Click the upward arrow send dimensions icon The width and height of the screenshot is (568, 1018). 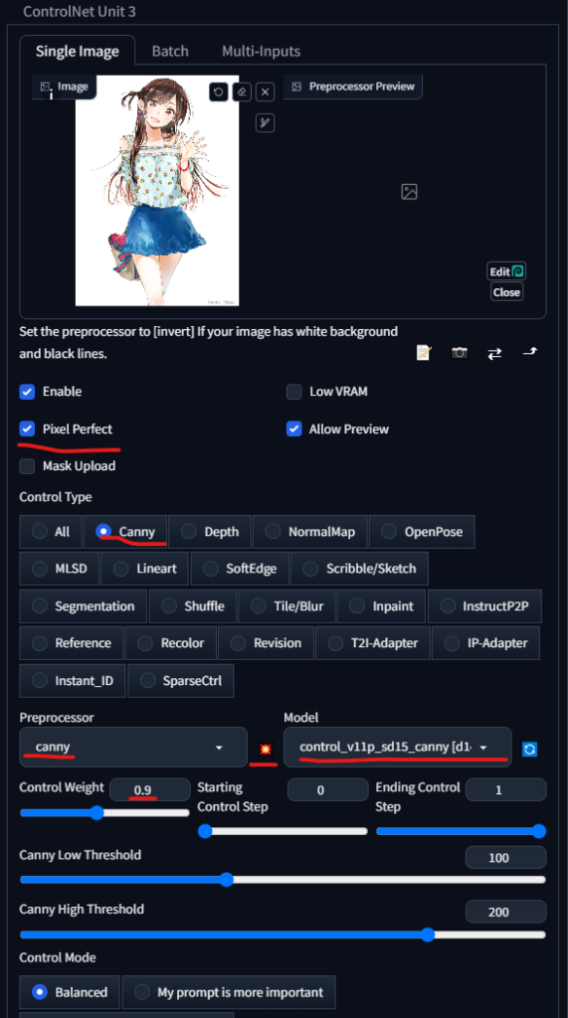click(530, 352)
